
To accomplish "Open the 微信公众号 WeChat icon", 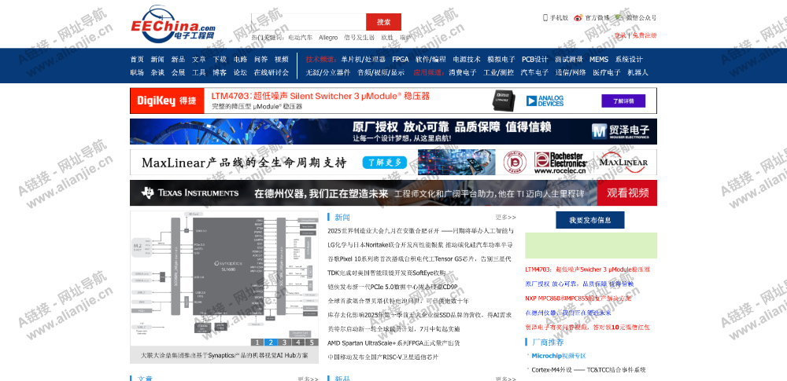I will [x=618, y=17].
